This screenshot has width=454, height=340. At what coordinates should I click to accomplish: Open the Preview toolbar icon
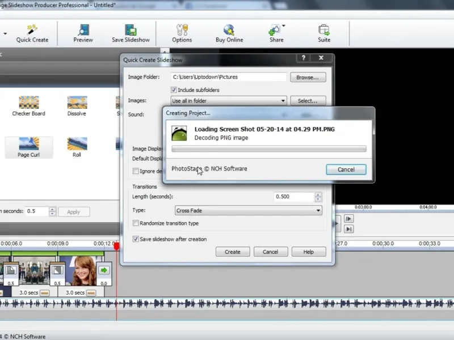click(83, 29)
